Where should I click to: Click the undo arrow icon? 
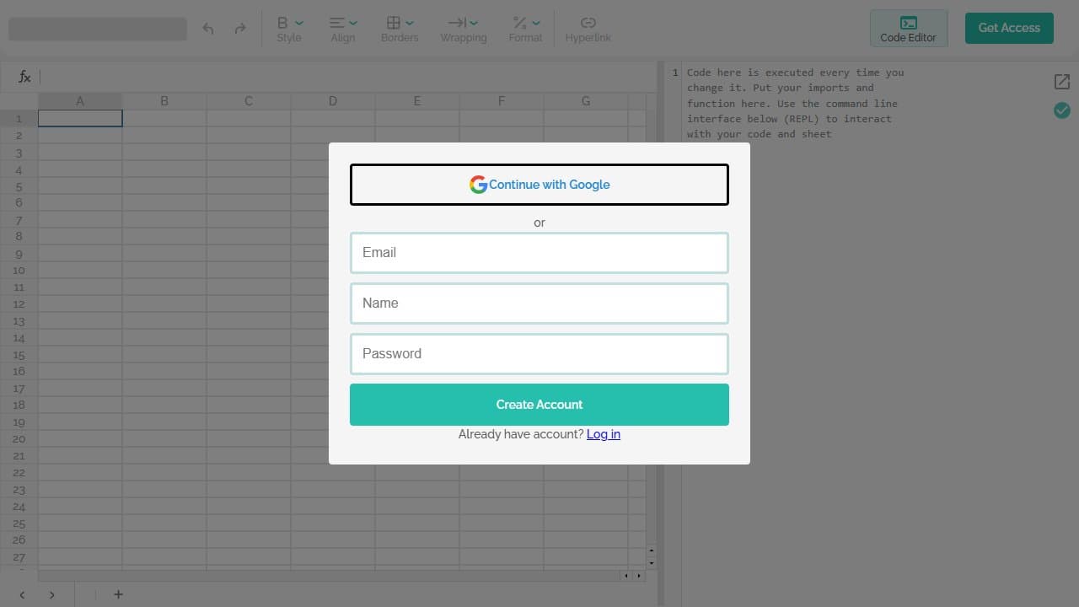pos(208,29)
